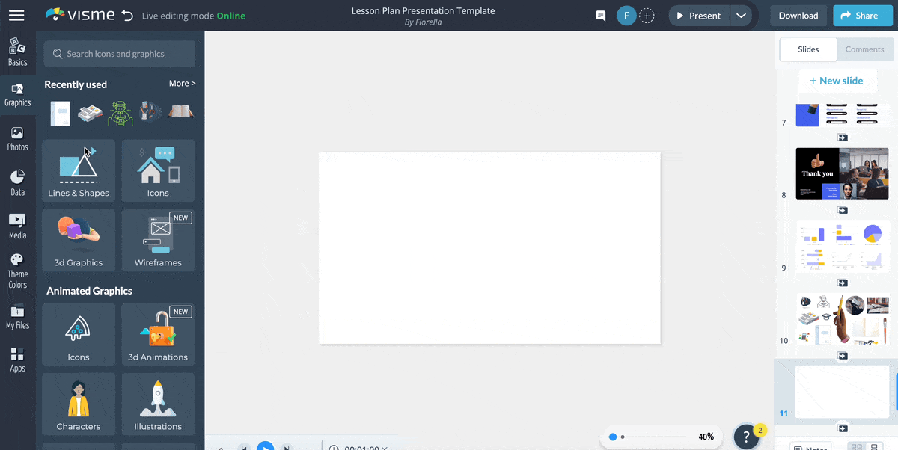Open the Apps sidebar panel
Viewport: 898px width, 450px height.
pos(17,360)
